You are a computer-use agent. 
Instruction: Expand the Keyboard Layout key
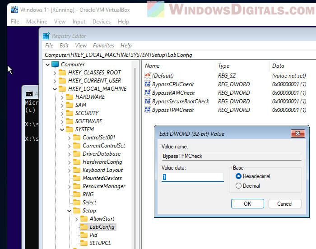point(70,171)
